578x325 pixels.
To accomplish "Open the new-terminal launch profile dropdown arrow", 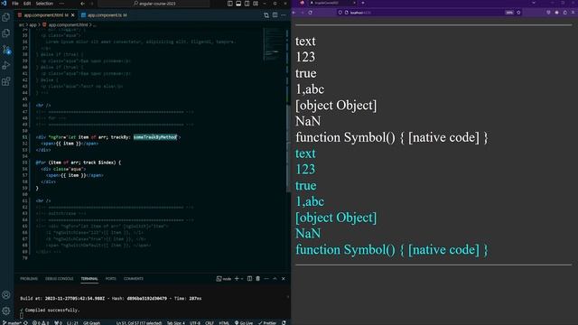I will point(242,279).
